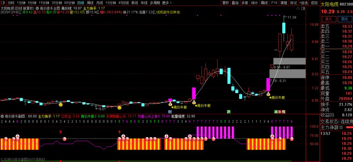This screenshot has width=353, height=162.
Task: Click the smiley face icon left of the 6.01 label
Action: click(61, 104)
